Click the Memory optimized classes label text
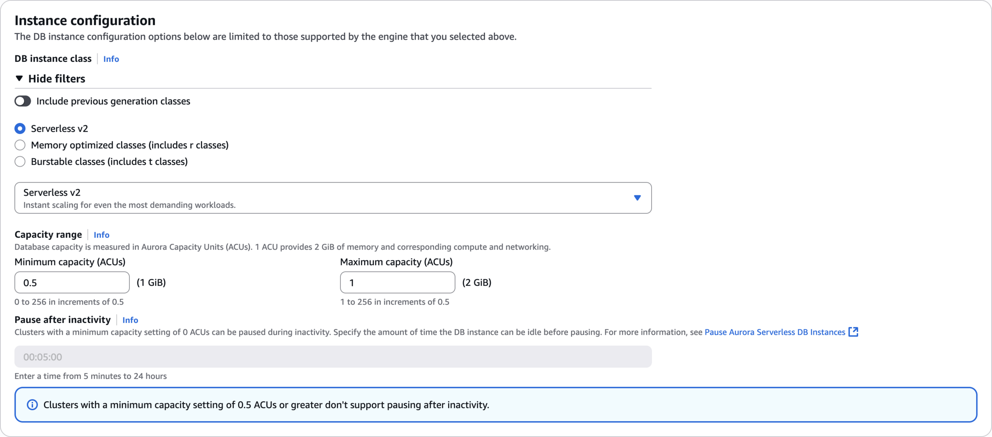 tap(129, 145)
